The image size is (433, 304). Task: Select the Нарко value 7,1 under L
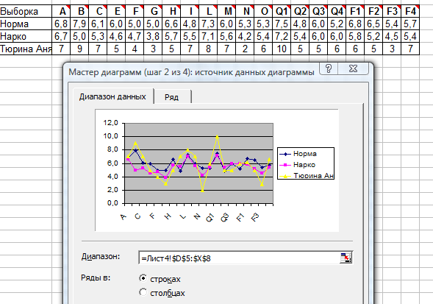click(x=208, y=36)
